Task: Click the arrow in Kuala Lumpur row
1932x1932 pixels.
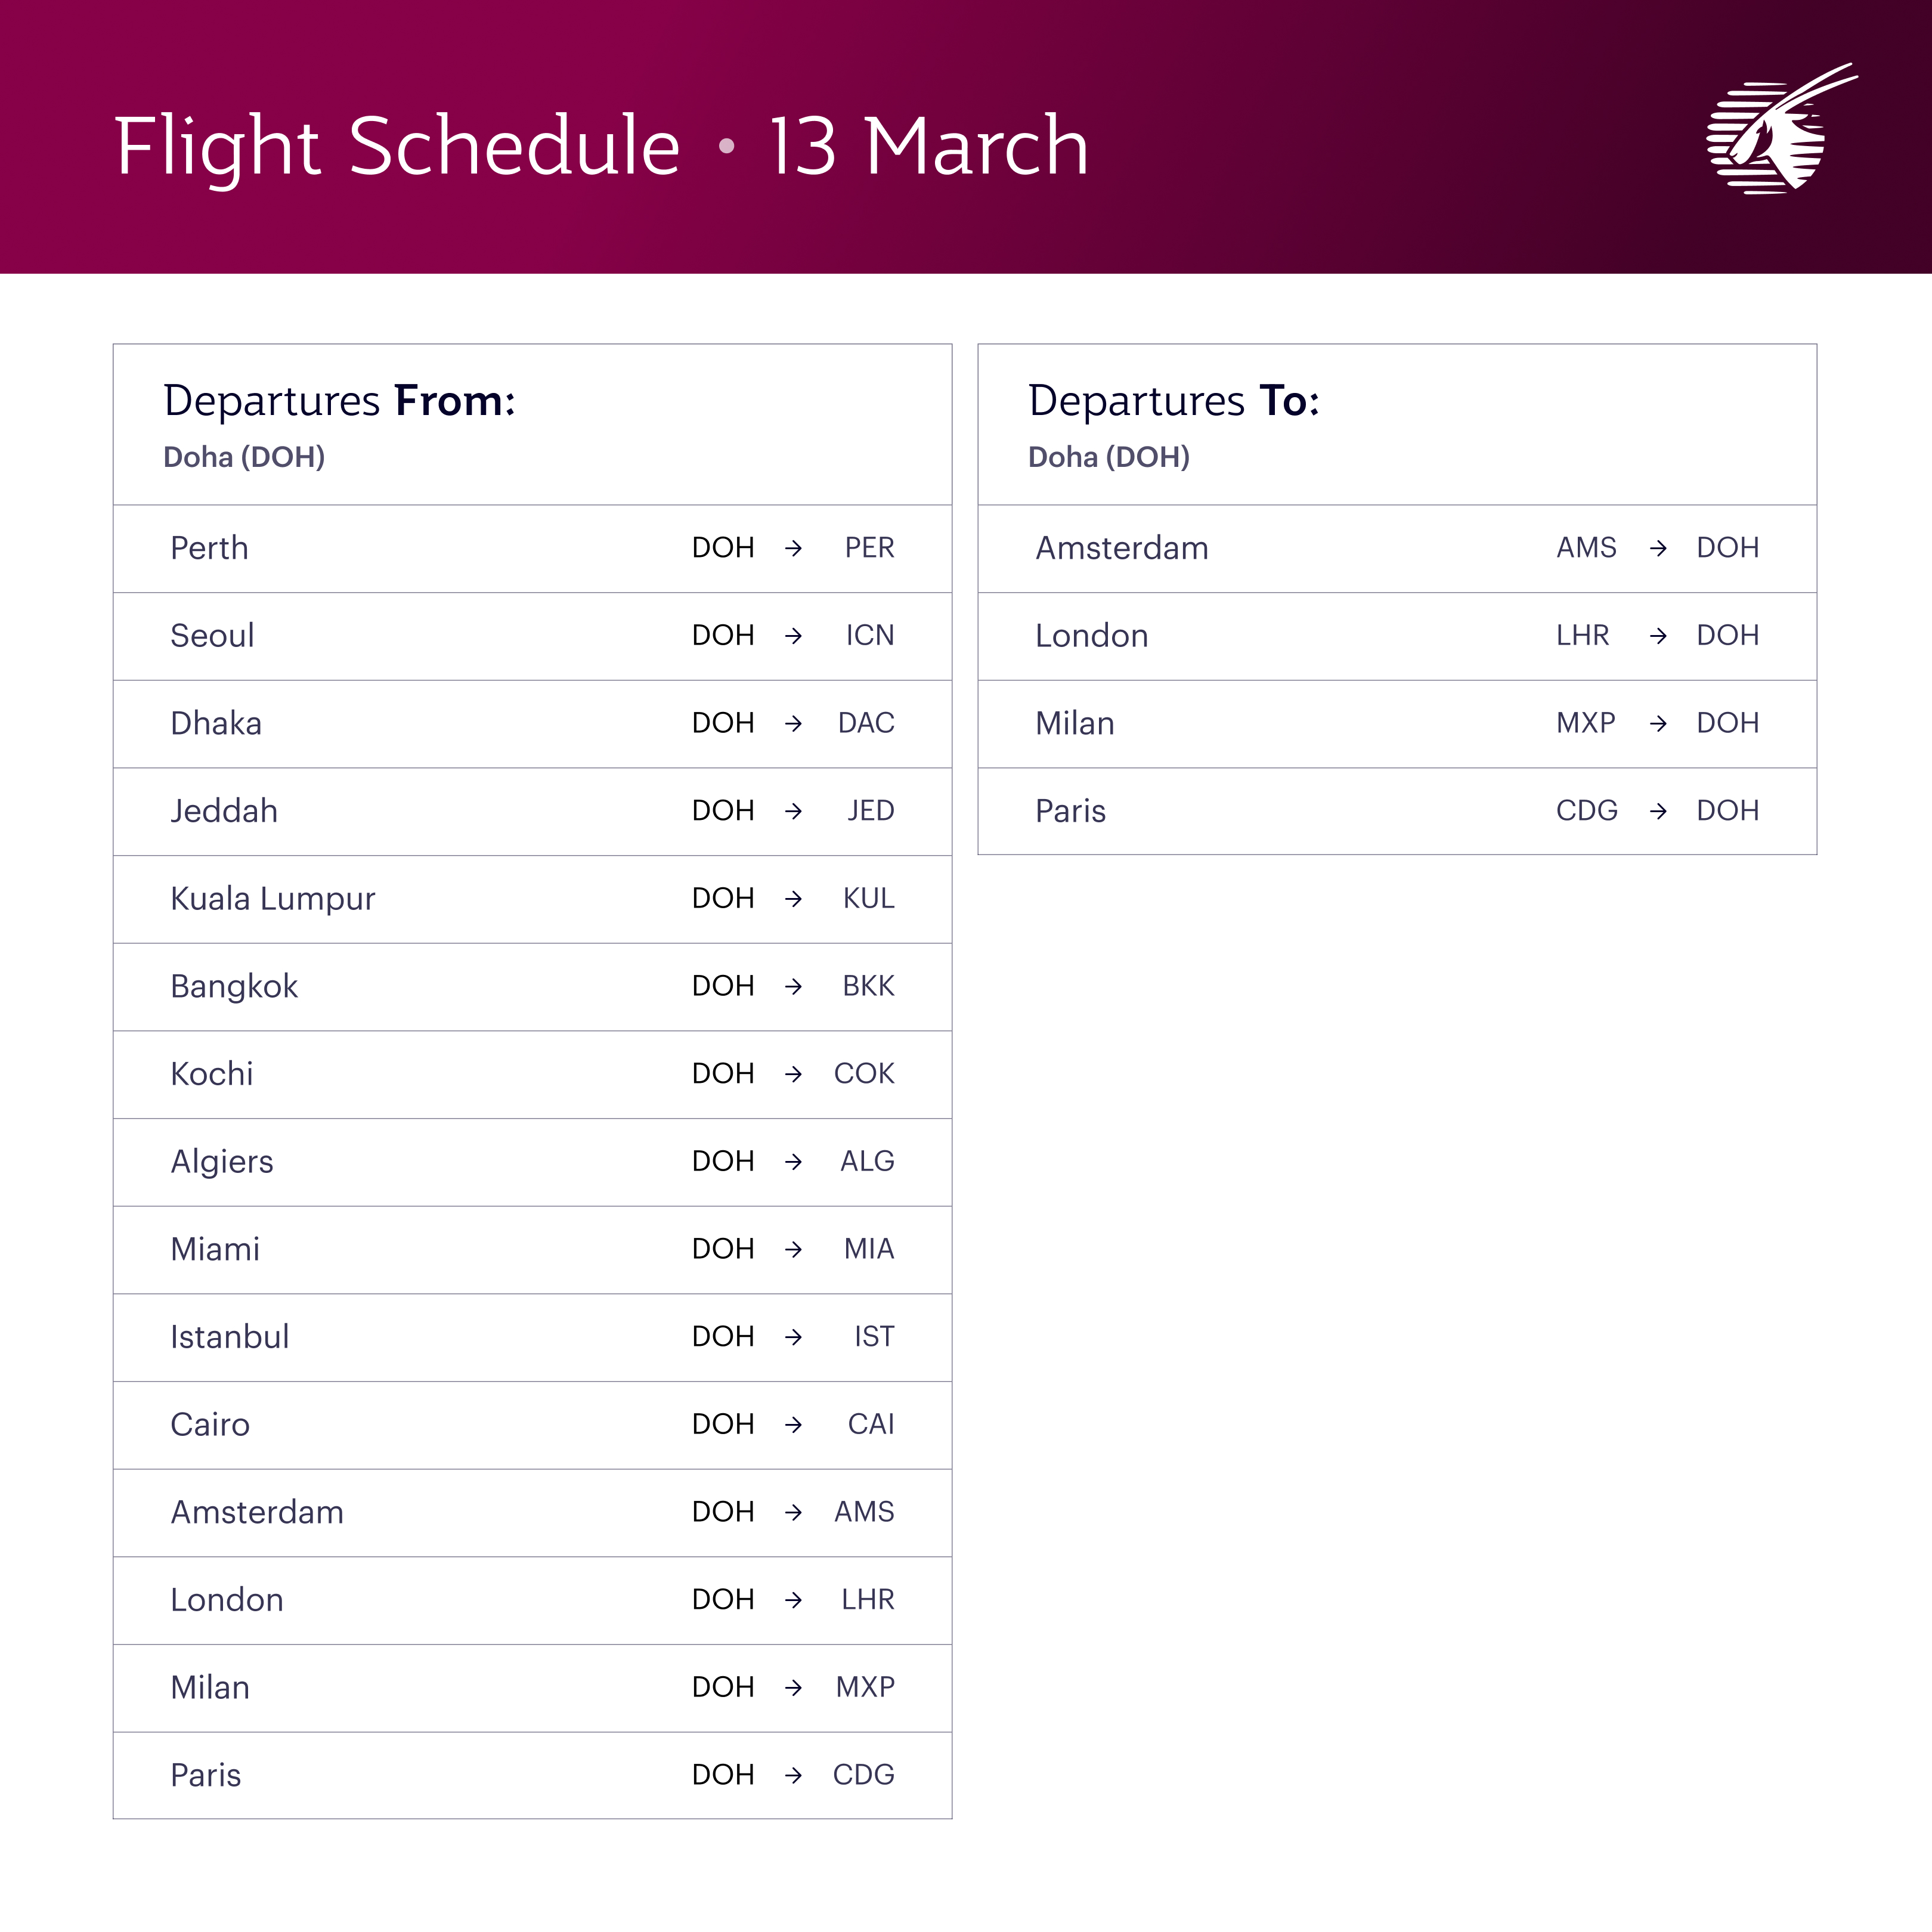Action: 793,899
